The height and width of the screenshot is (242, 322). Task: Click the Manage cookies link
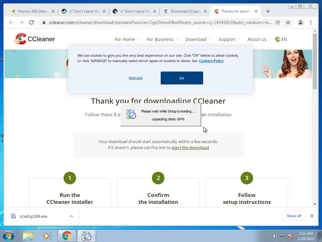tap(136, 78)
